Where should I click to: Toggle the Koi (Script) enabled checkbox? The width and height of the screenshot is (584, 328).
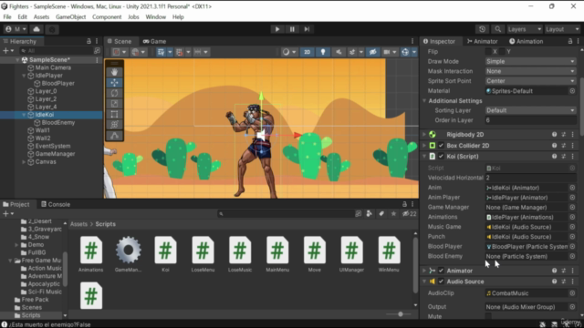click(x=441, y=156)
